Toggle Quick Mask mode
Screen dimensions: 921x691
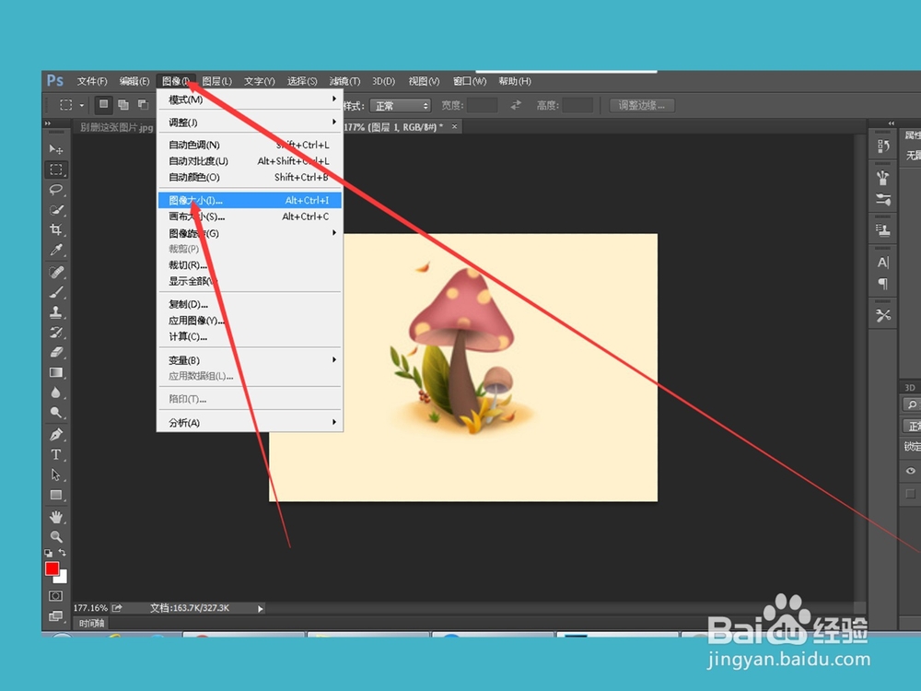56,596
